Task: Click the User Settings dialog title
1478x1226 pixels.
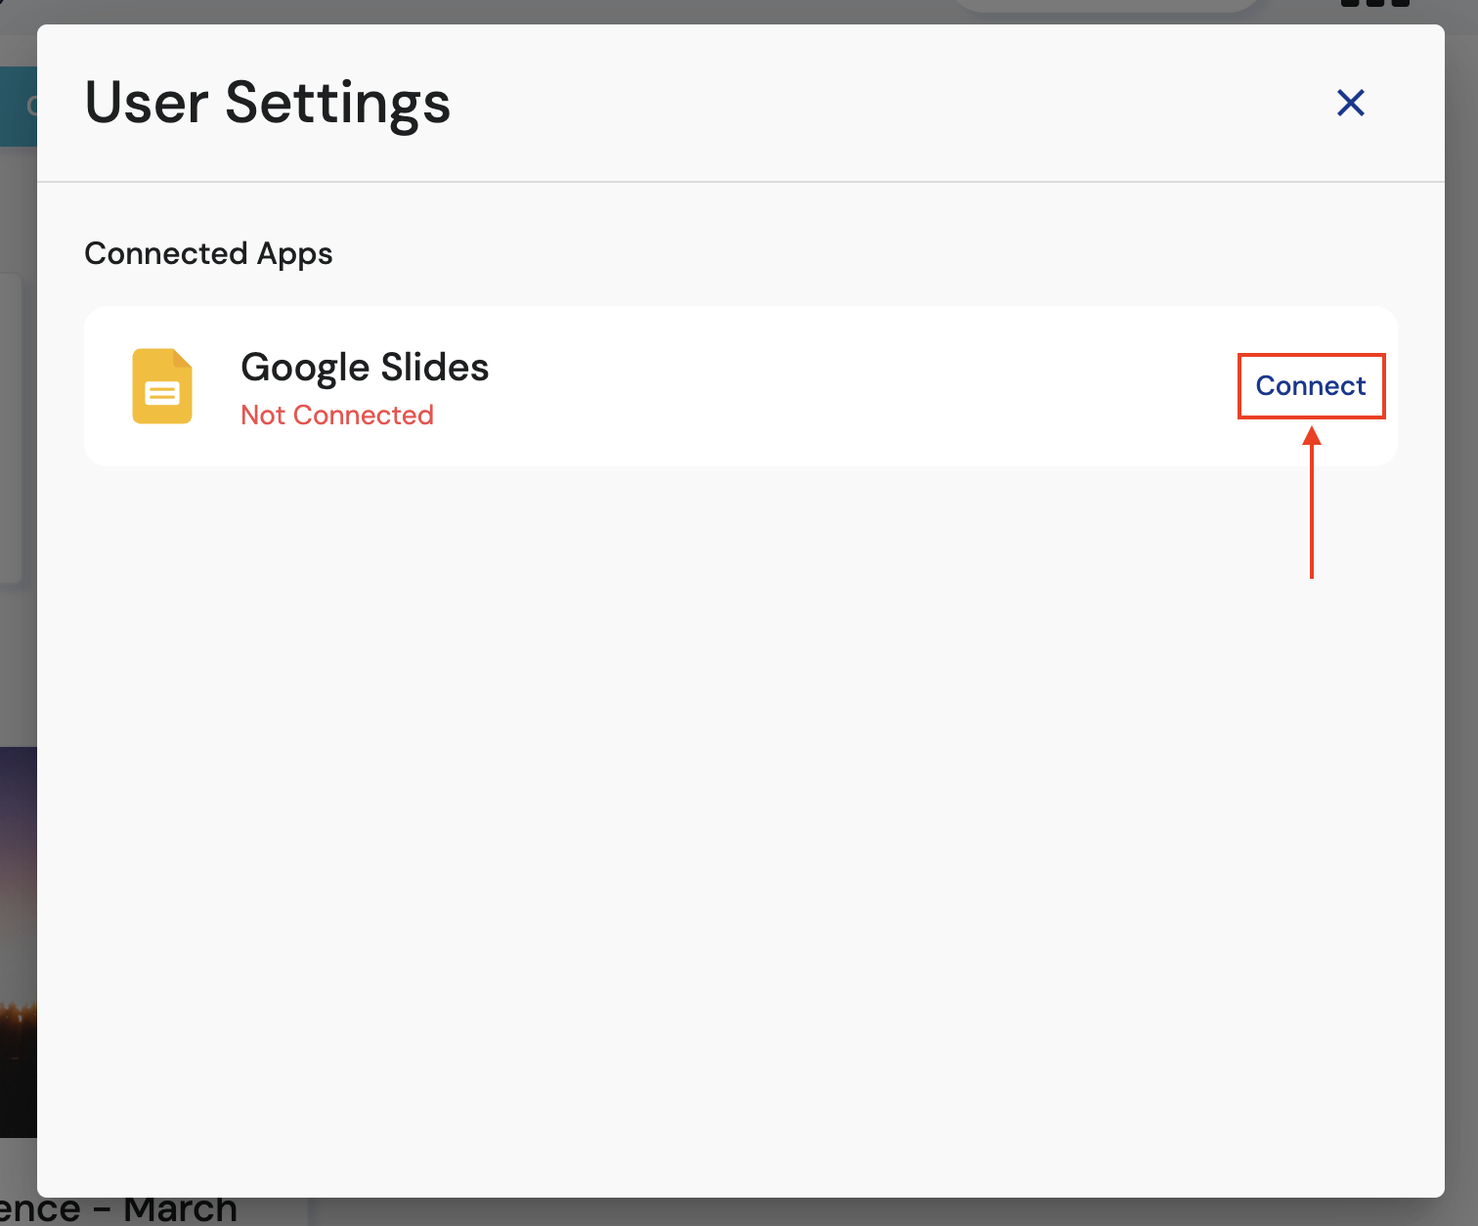Action: tap(268, 103)
